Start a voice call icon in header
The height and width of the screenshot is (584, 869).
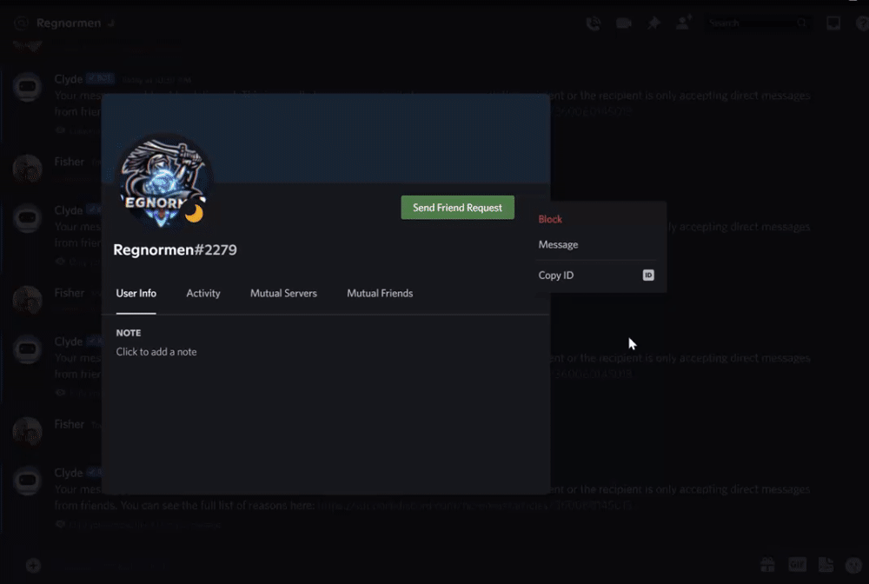click(593, 23)
